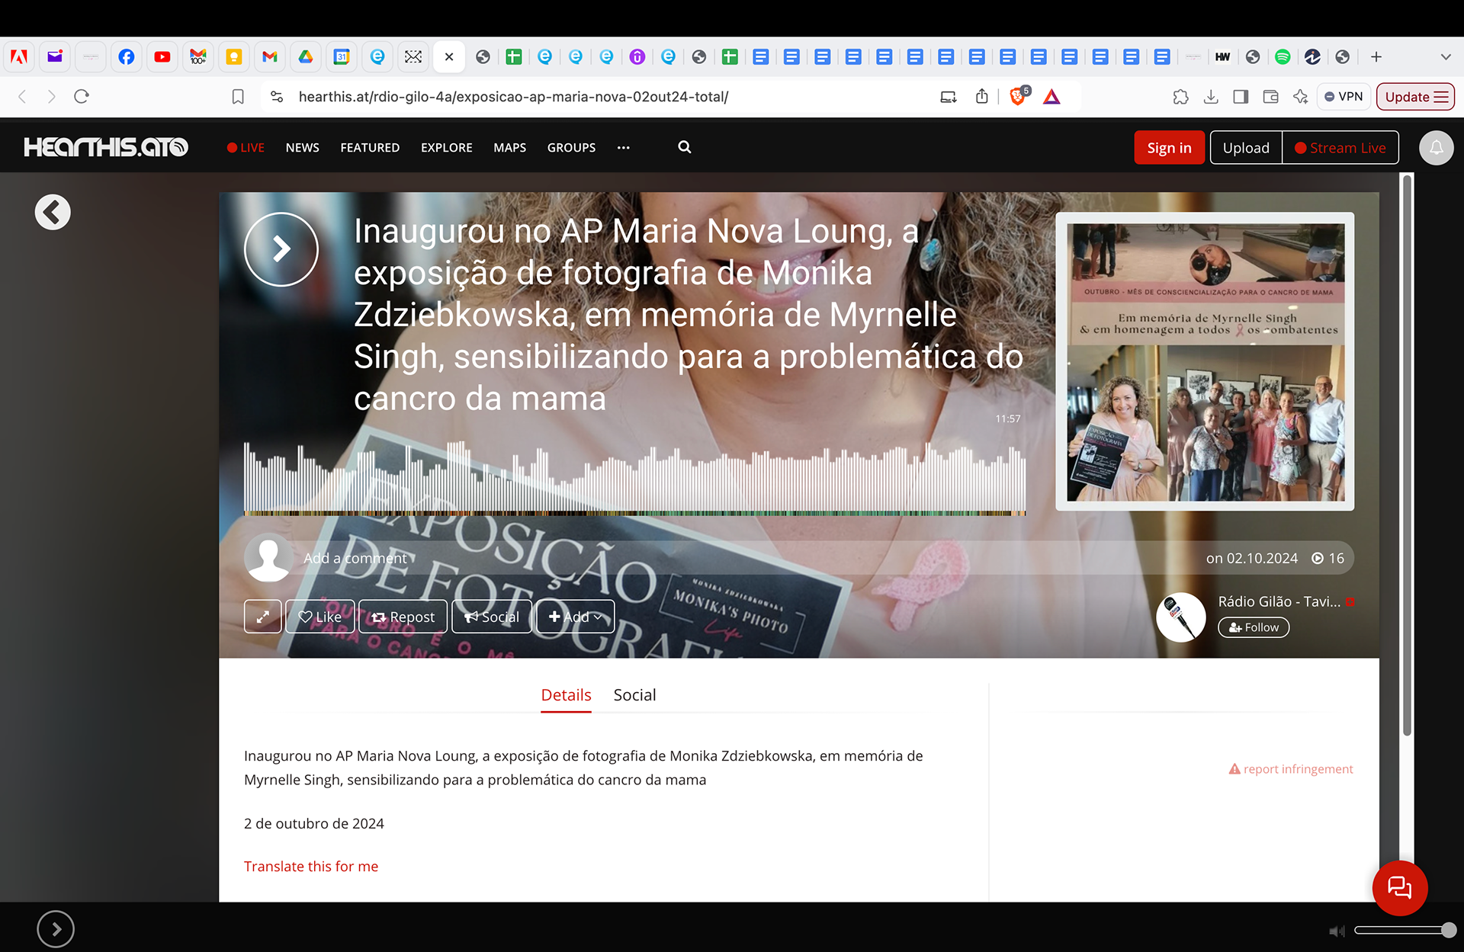Click the track cover artwork thumbnail
The width and height of the screenshot is (1464, 952).
[1205, 361]
